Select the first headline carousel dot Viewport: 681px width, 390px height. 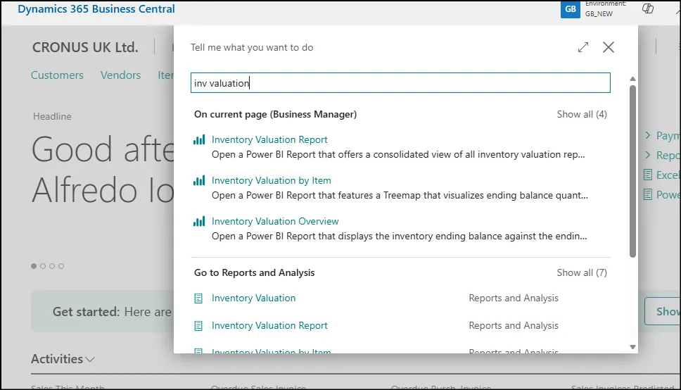(x=34, y=266)
